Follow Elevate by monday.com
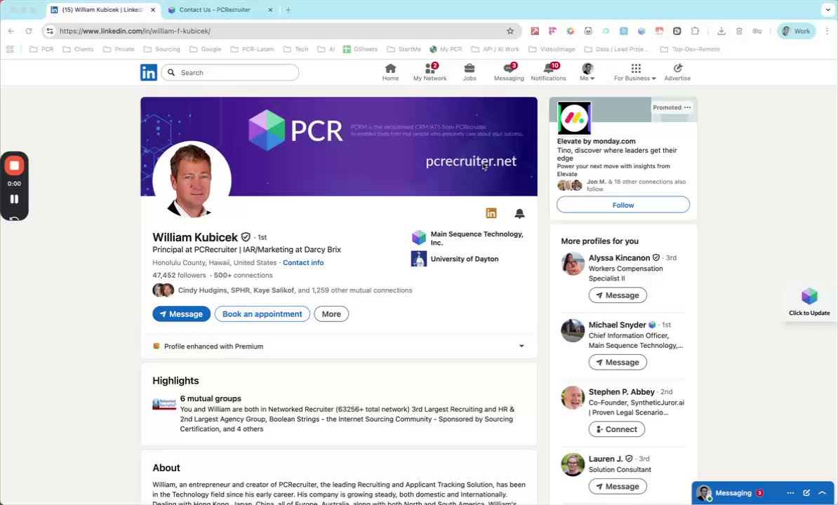The image size is (838, 505). pyautogui.click(x=623, y=205)
